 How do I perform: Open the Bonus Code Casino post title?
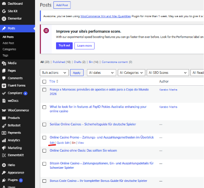(98, 181)
